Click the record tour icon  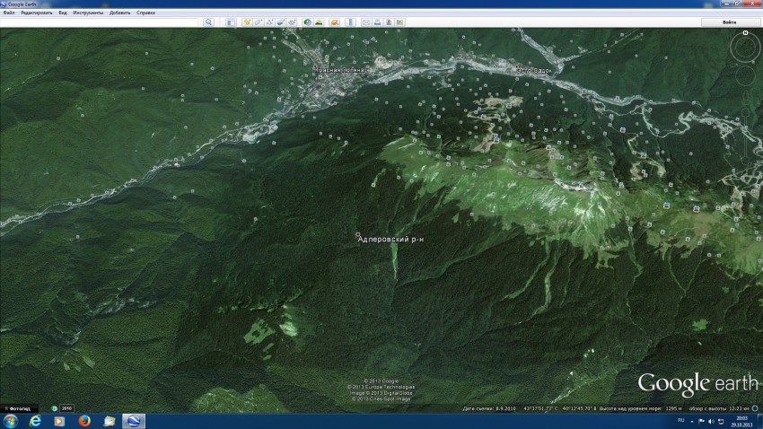click(293, 22)
